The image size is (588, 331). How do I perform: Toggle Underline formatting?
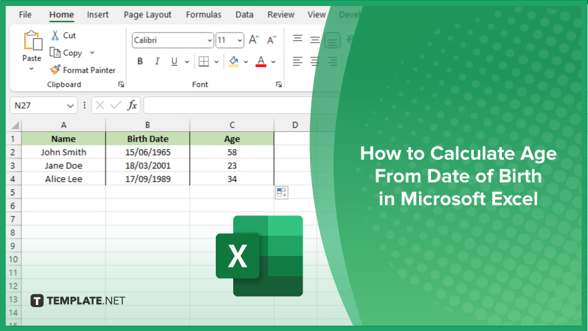[x=174, y=61]
